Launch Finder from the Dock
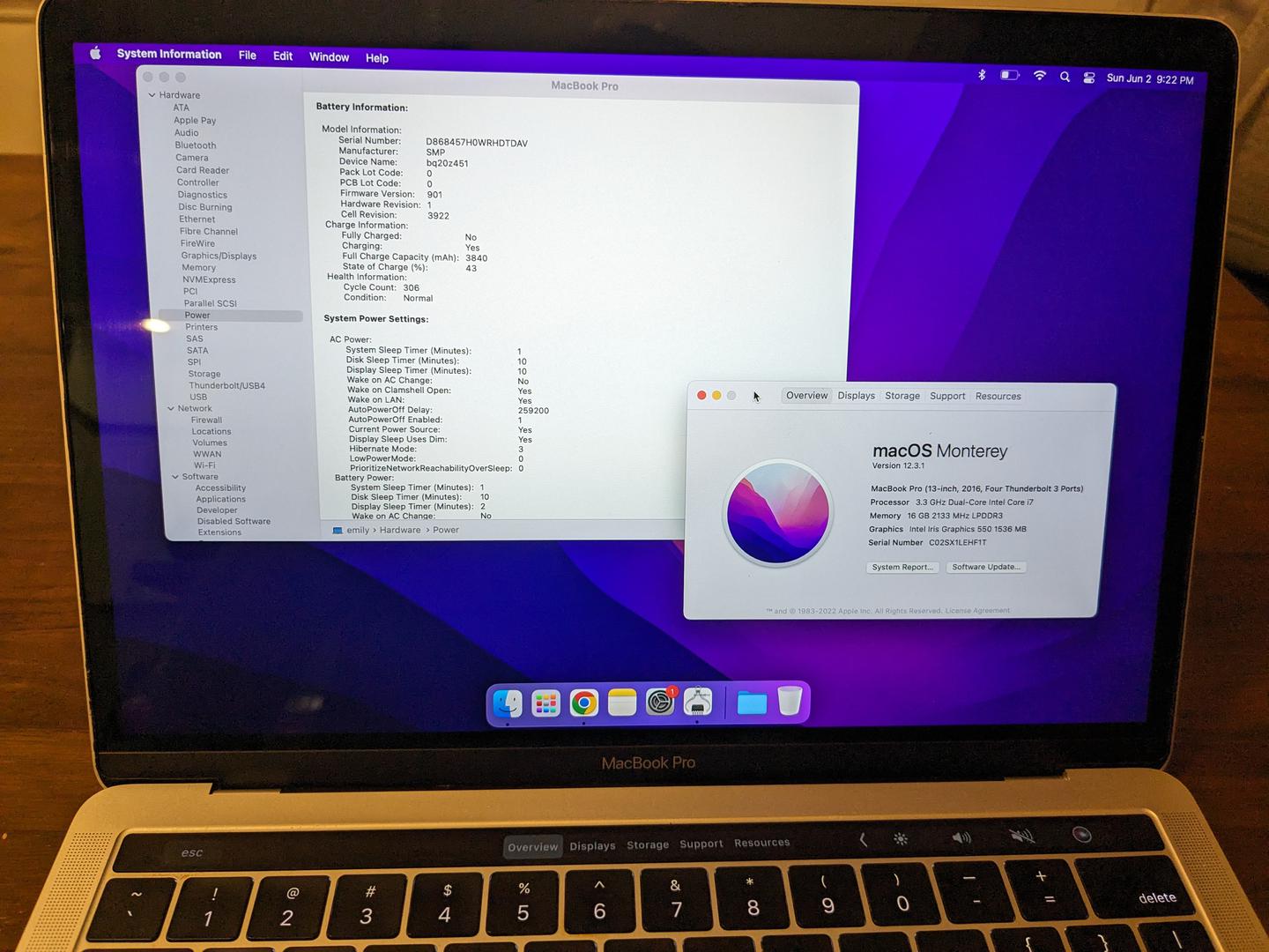The height and width of the screenshot is (952, 1269). click(x=508, y=703)
